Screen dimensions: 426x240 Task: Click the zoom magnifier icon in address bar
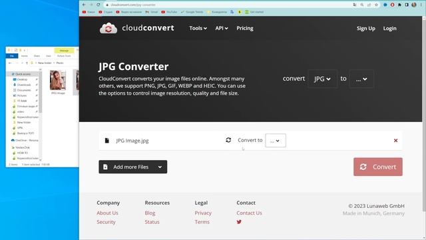click(362, 5)
